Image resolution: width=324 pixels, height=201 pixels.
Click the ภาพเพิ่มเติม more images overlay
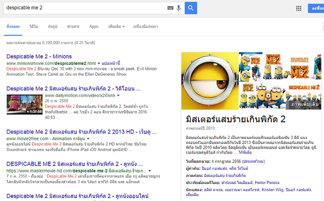coord(305,104)
